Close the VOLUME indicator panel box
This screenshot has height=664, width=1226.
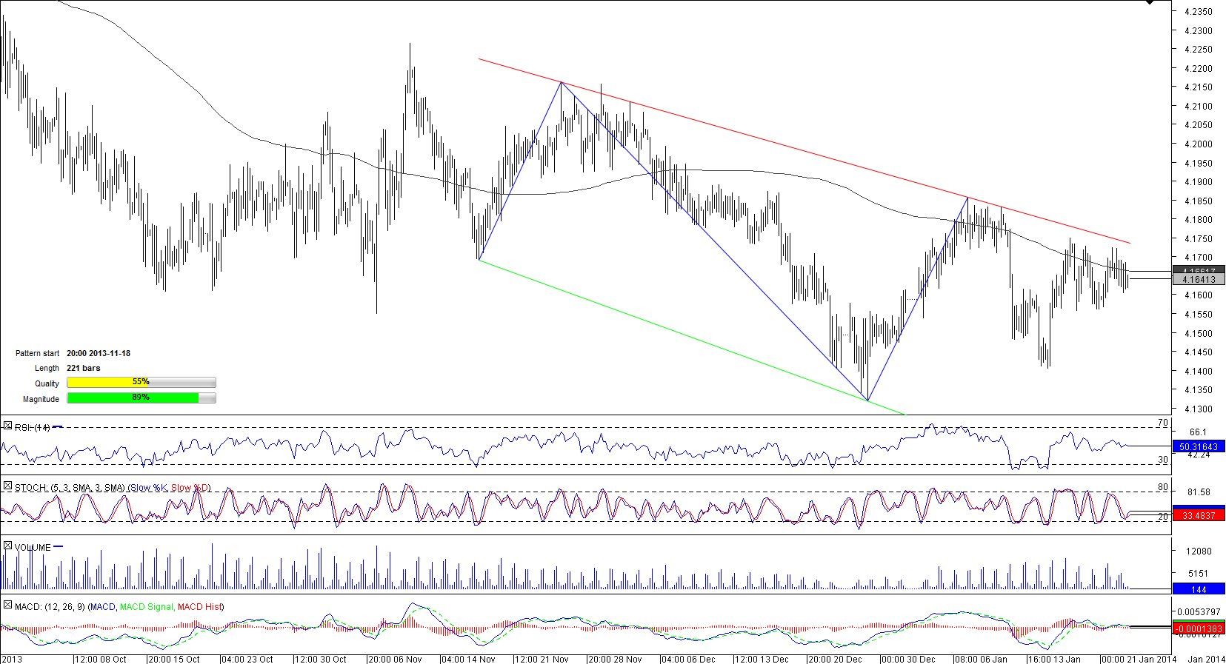pos(7,546)
